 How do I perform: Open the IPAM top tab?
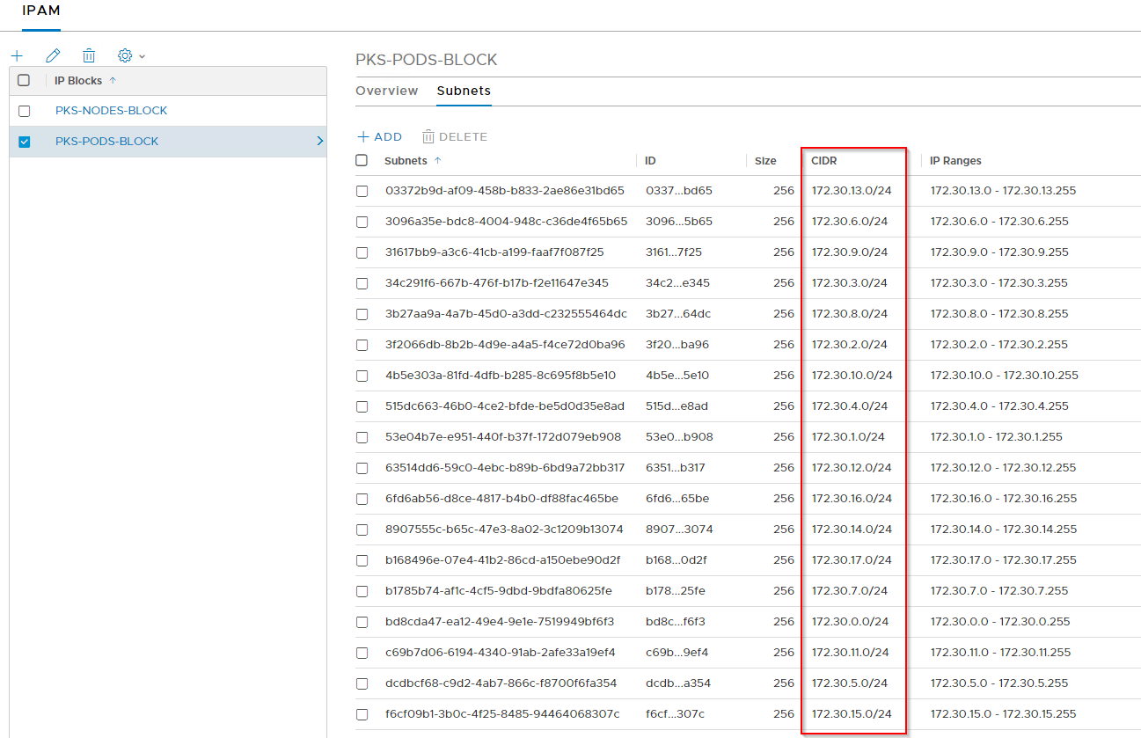coord(41,11)
